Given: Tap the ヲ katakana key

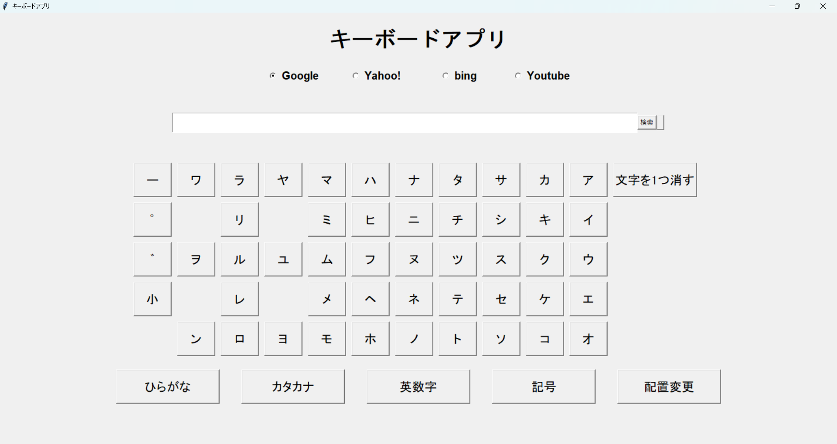Looking at the screenshot, I should click(196, 259).
